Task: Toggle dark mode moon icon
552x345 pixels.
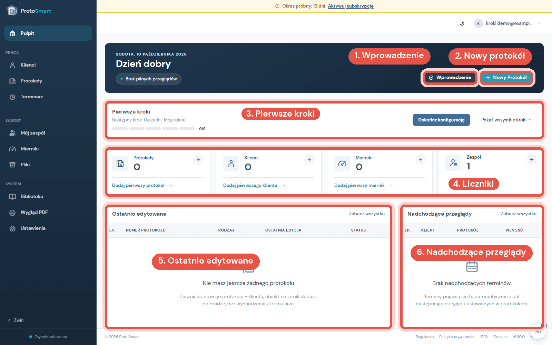Action: 462,23
